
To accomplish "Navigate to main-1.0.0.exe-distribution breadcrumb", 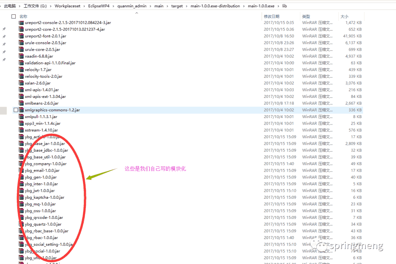I will coord(215,6).
